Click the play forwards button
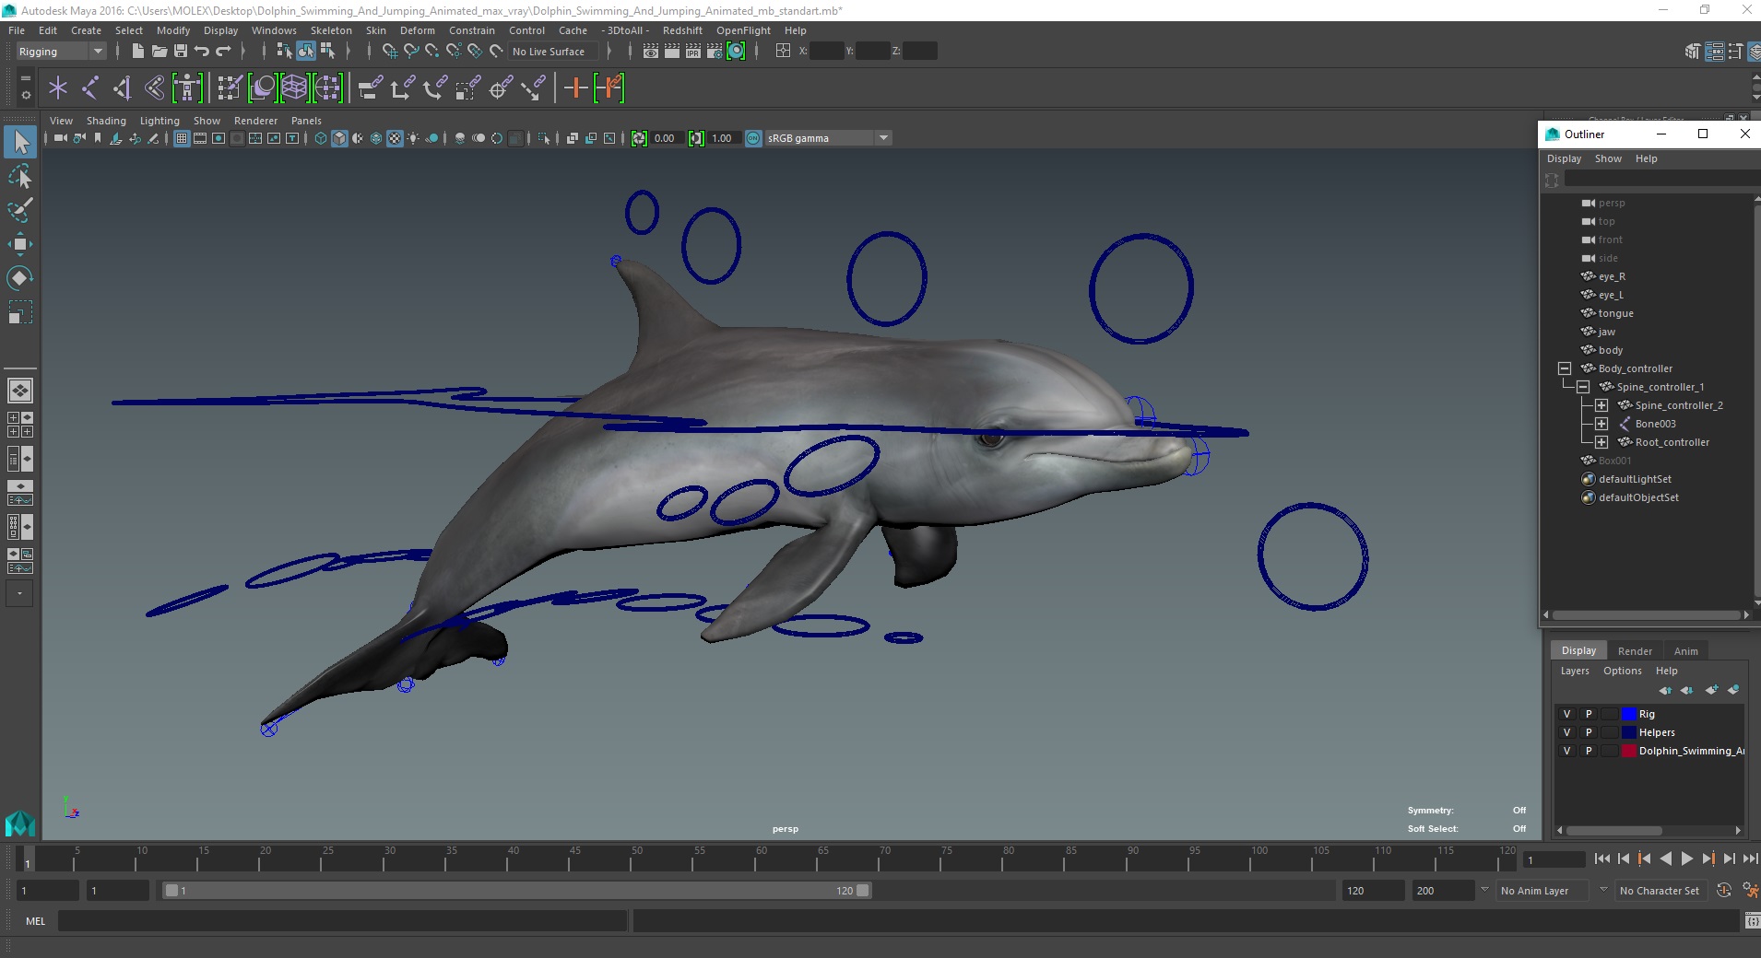 1687,859
